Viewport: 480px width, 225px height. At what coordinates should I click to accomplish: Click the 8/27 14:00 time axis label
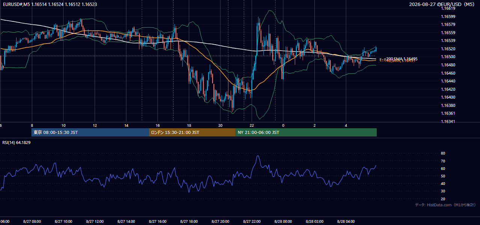pyautogui.click(x=126, y=222)
